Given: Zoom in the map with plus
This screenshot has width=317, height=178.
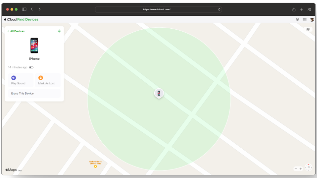Looking at the screenshot, I should (300, 169).
